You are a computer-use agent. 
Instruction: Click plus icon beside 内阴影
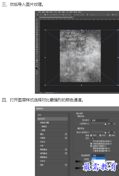(66, 138)
